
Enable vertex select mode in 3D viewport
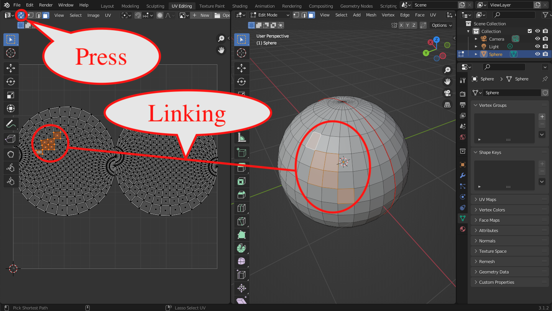tap(296, 15)
